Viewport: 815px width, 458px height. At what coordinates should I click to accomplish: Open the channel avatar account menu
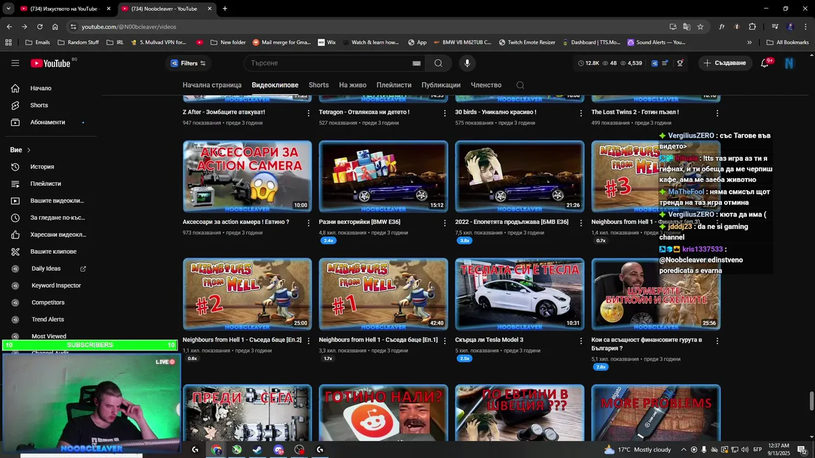[x=790, y=63]
